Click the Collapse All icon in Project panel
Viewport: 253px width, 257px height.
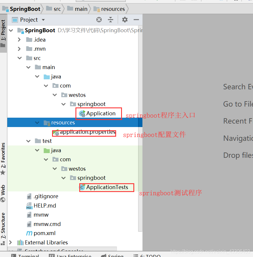(111, 20)
